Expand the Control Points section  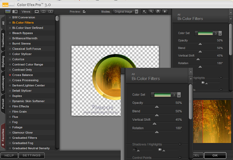pyautogui.click(x=180, y=158)
